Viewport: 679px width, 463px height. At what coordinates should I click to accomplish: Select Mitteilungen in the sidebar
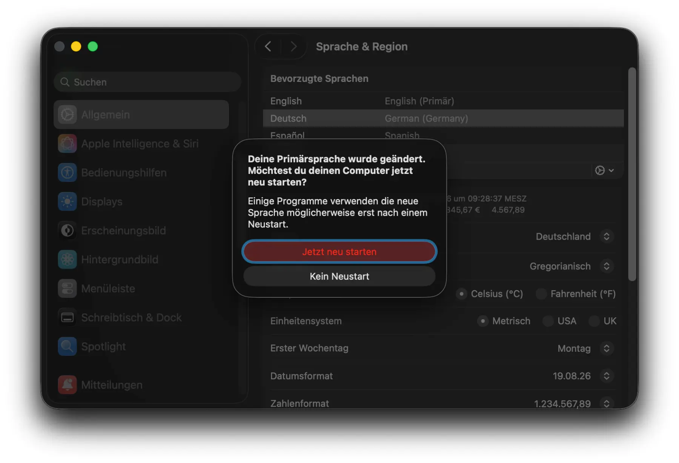pyautogui.click(x=112, y=385)
